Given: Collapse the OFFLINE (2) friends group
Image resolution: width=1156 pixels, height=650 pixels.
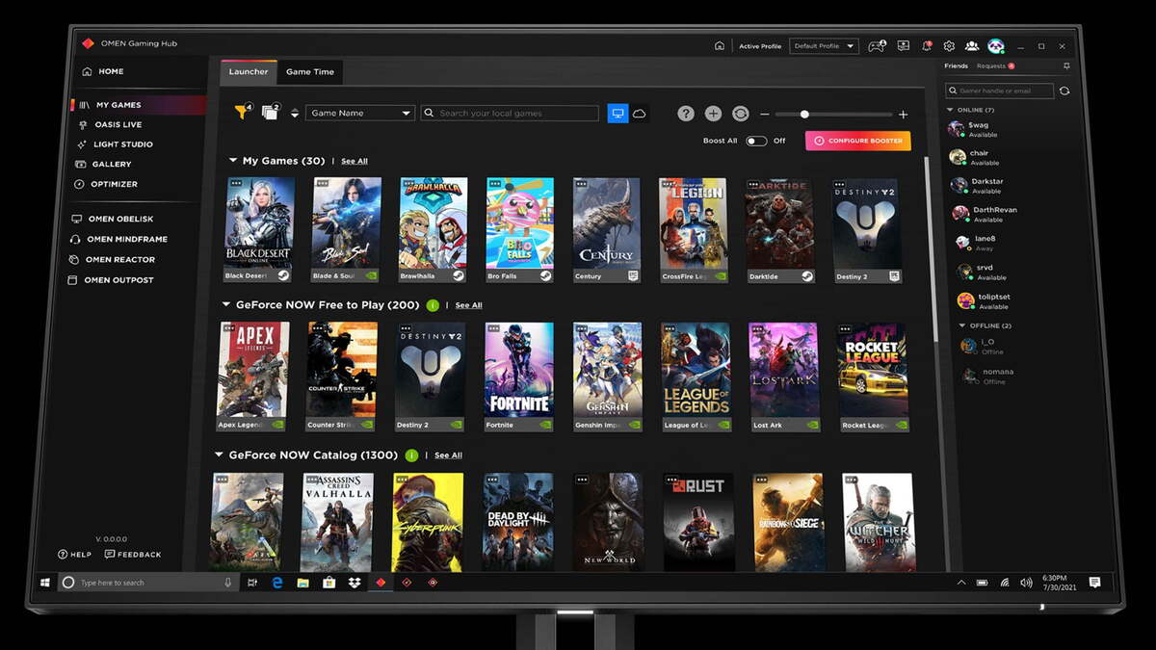Looking at the screenshot, I should pyautogui.click(x=961, y=325).
